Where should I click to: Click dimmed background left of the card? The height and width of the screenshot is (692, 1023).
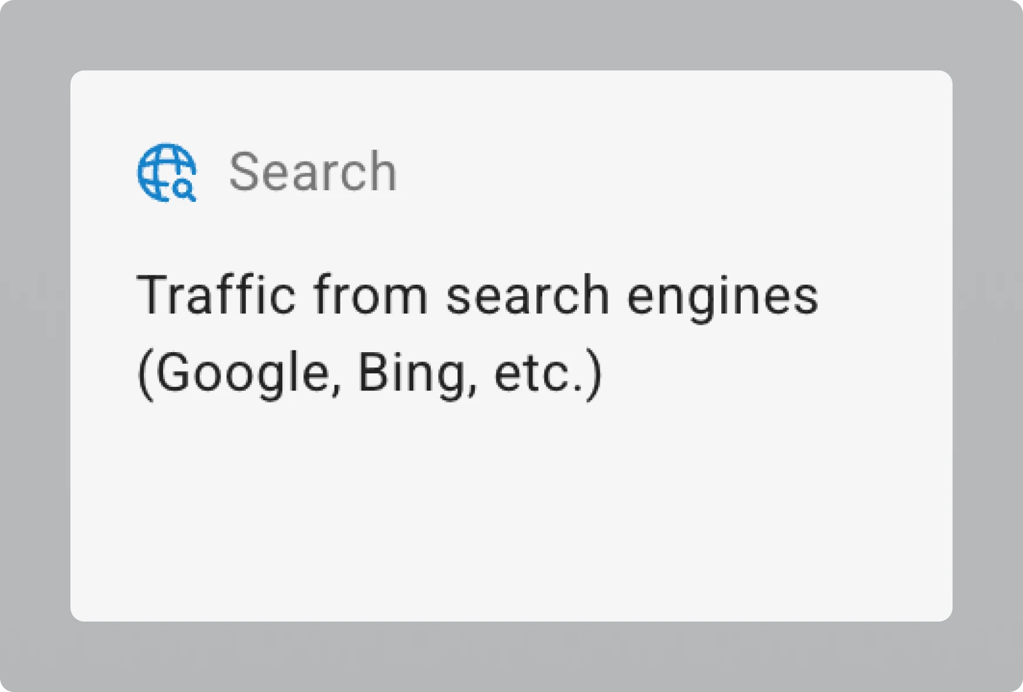tap(34, 346)
